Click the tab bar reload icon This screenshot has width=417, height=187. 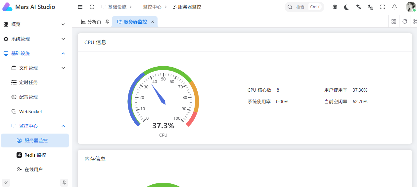(x=405, y=21)
